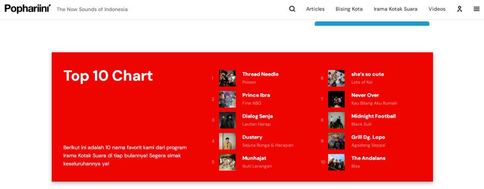Viewport: 484px width, 189px height.
Task: Open the Articles menu item
Action: (x=315, y=9)
